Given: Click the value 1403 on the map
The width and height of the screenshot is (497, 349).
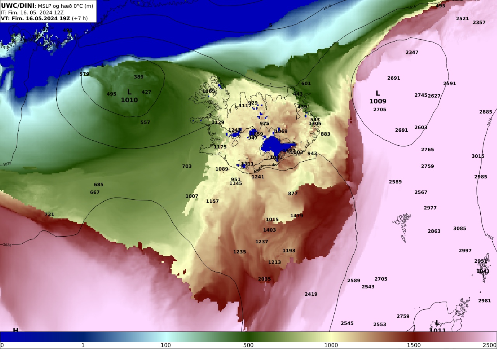Looking at the screenshot, I should coord(269,230).
